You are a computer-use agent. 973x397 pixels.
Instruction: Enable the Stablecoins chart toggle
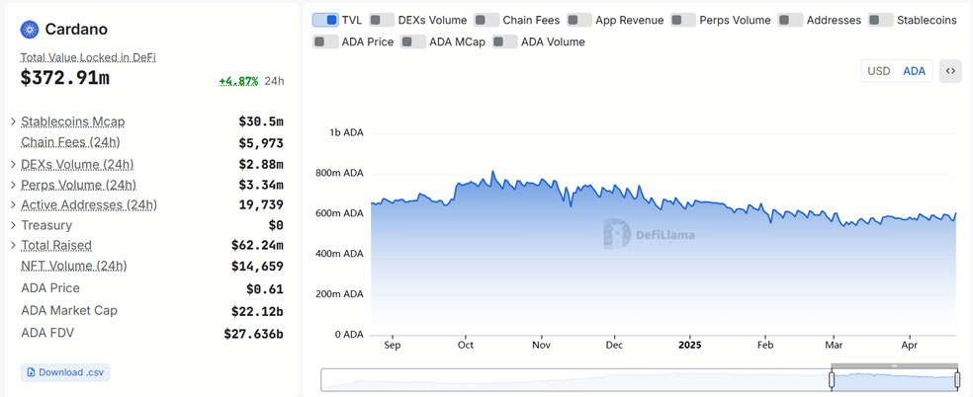(881, 20)
